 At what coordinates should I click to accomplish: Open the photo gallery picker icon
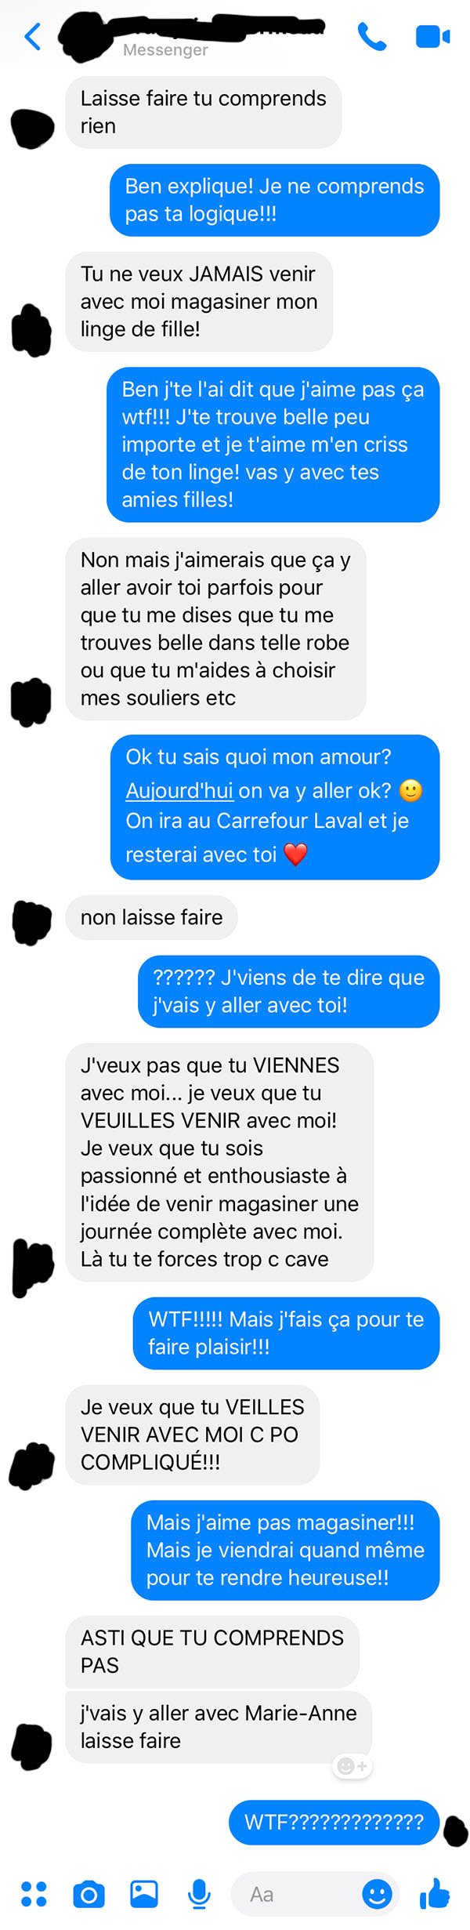point(144,1893)
